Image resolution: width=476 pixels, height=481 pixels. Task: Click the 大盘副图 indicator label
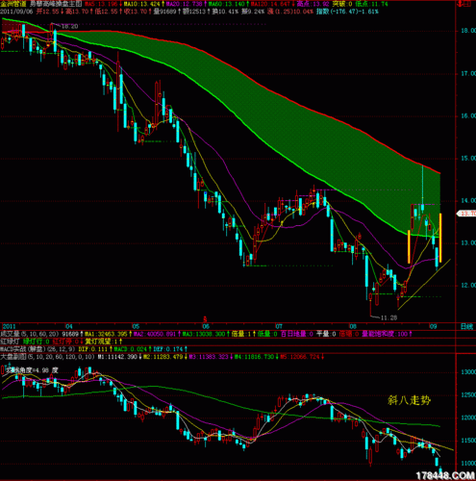coord(13,357)
